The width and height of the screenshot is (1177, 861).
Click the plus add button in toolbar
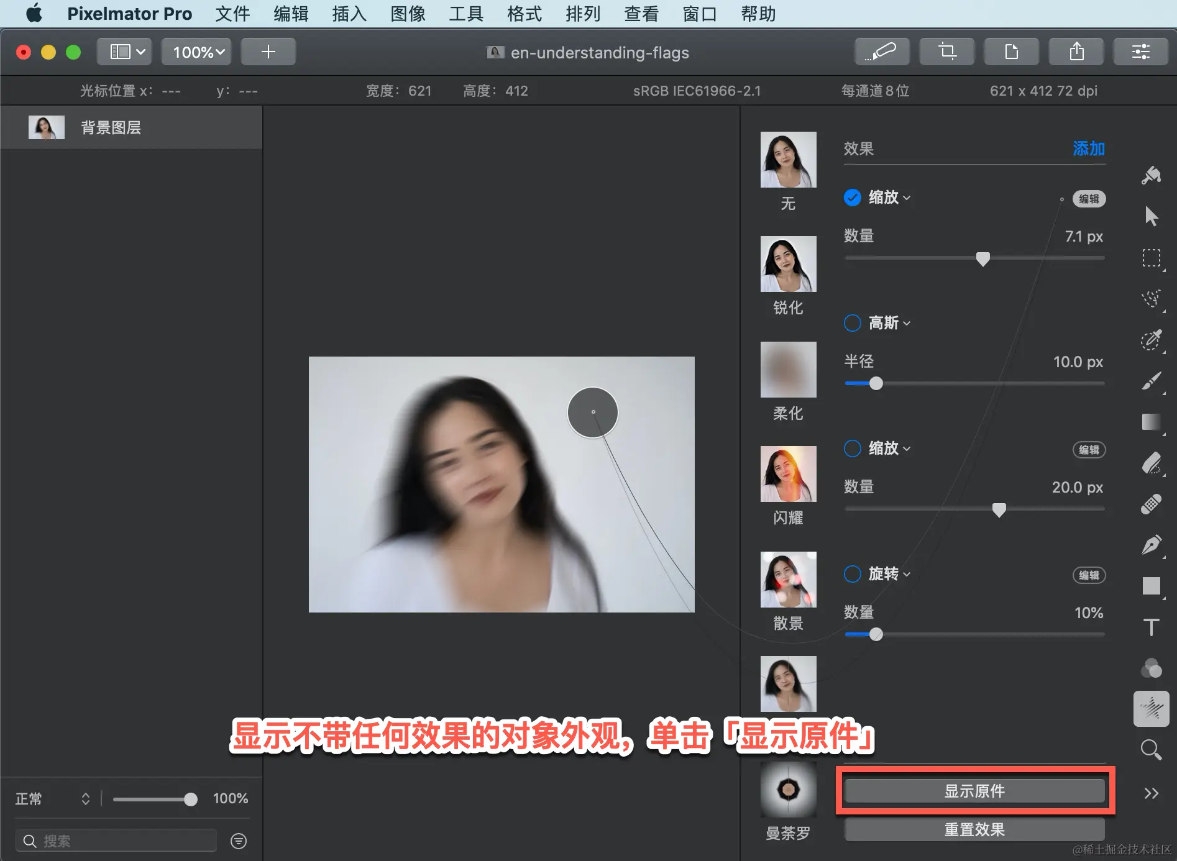(268, 52)
